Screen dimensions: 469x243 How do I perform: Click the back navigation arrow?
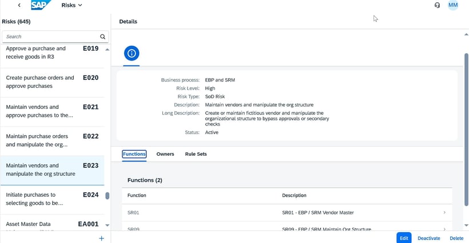pyautogui.click(x=19, y=5)
